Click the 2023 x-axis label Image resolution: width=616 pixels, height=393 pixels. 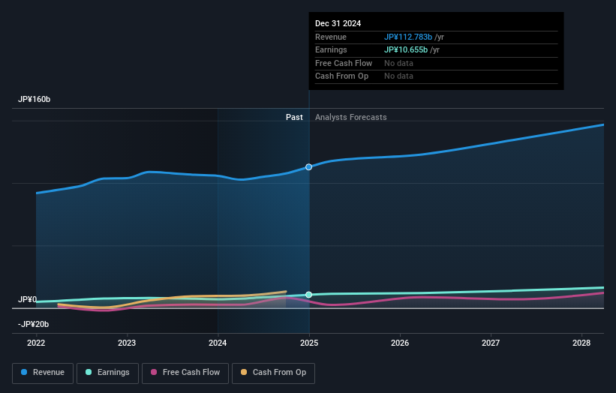pos(127,343)
